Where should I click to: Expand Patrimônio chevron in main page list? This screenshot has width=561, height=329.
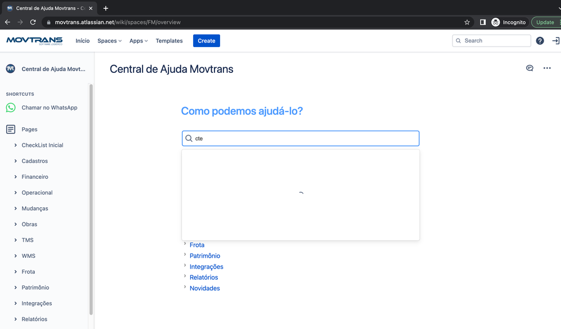tap(185, 254)
